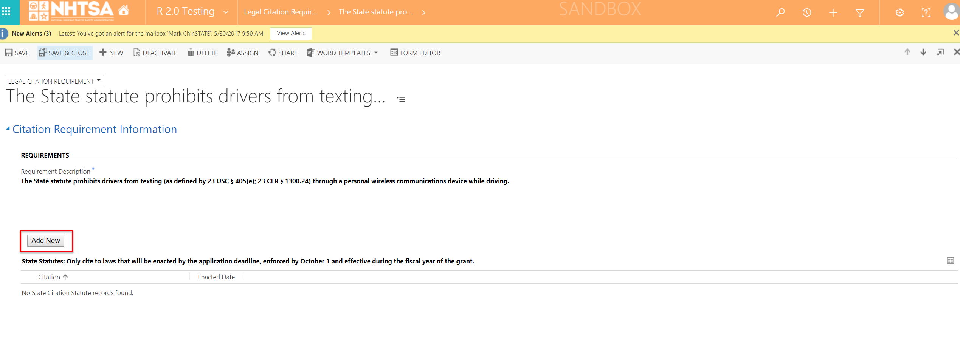Open the Legal Citation Requir... breadcrumb
Image resolution: width=960 pixels, height=359 pixels.
pyautogui.click(x=281, y=12)
